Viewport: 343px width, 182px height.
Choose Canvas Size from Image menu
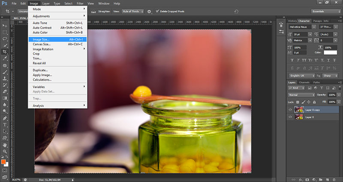pos(42,44)
